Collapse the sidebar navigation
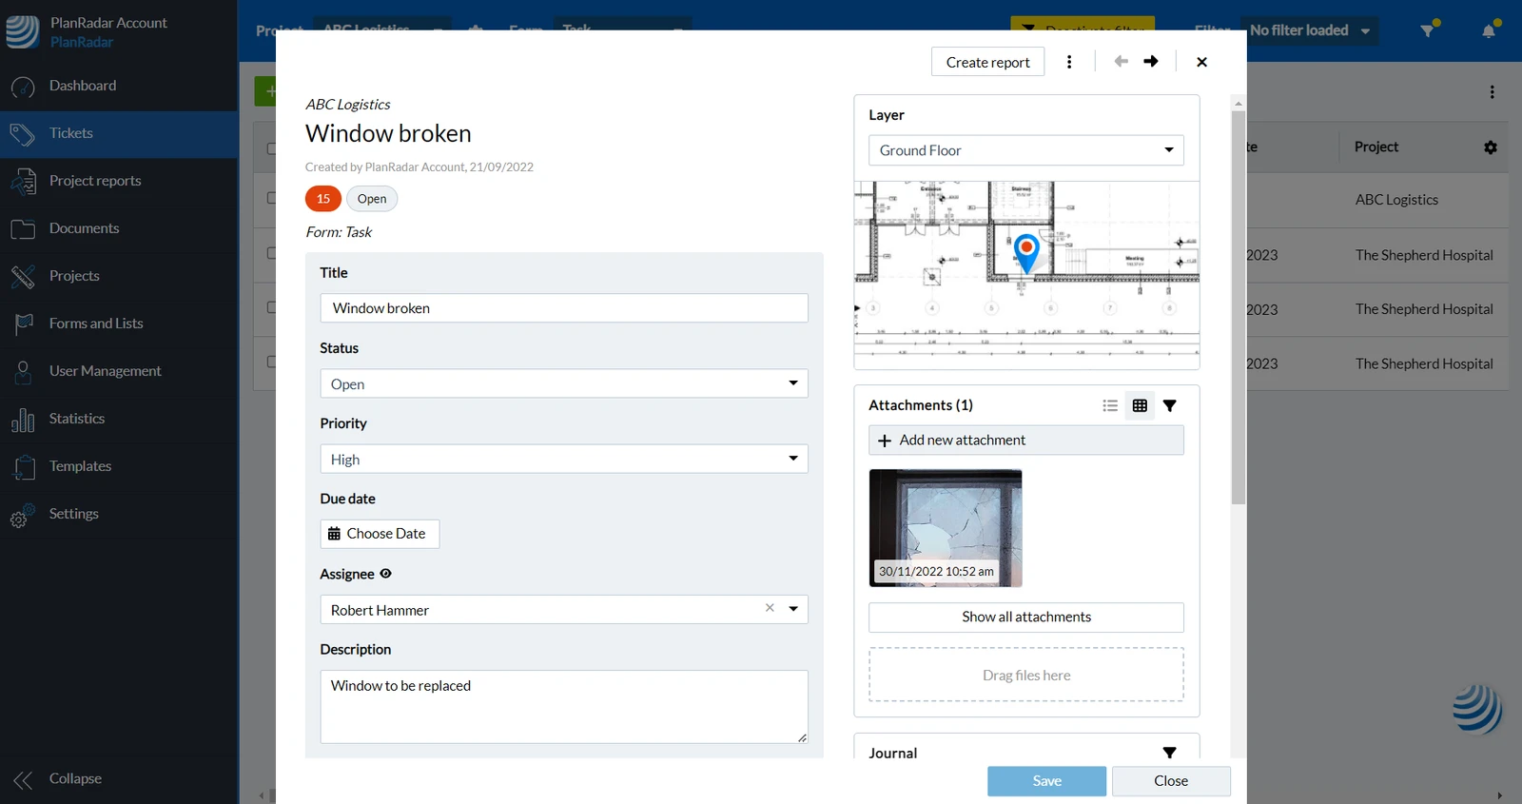Viewport: 1522px width, 804px height. click(x=119, y=779)
